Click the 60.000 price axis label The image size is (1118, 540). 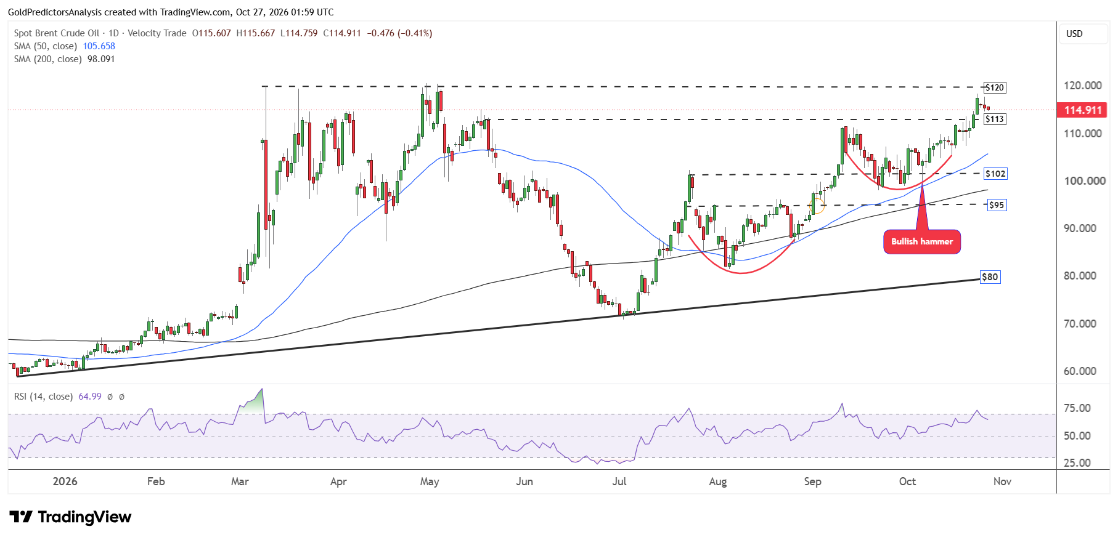pyautogui.click(x=1080, y=371)
